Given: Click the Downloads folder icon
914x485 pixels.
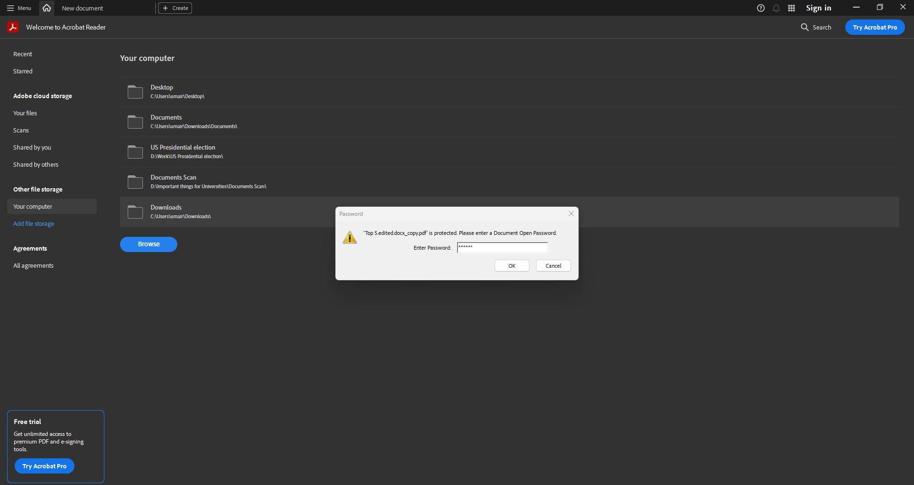Looking at the screenshot, I should tap(135, 212).
